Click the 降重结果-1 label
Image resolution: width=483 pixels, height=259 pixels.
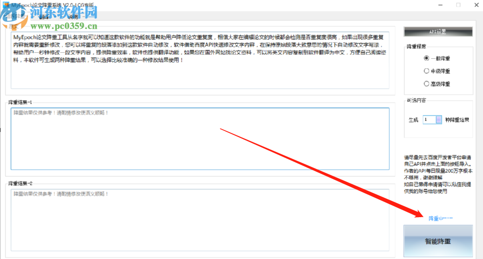[20, 102]
